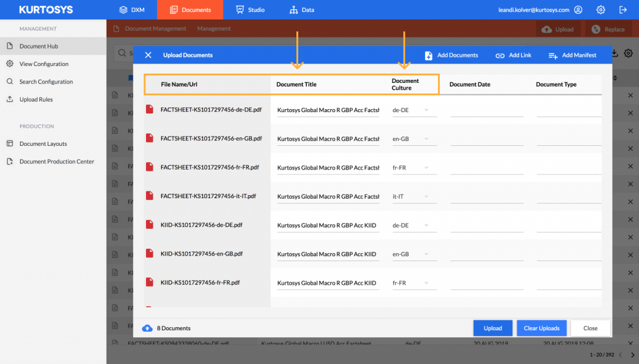Click the Add Documents icon
Viewport: 639px width, 364px height.
coord(428,55)
